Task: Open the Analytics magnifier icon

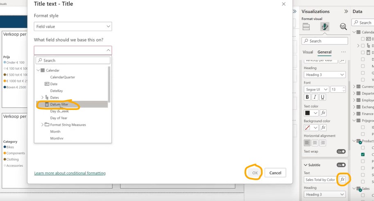Action: tap(343, 27)
